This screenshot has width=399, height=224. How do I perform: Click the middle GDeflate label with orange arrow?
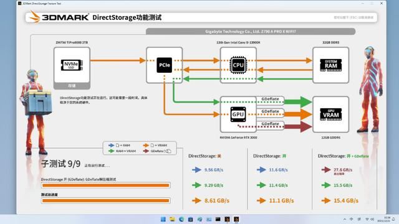tap(270, 111)
